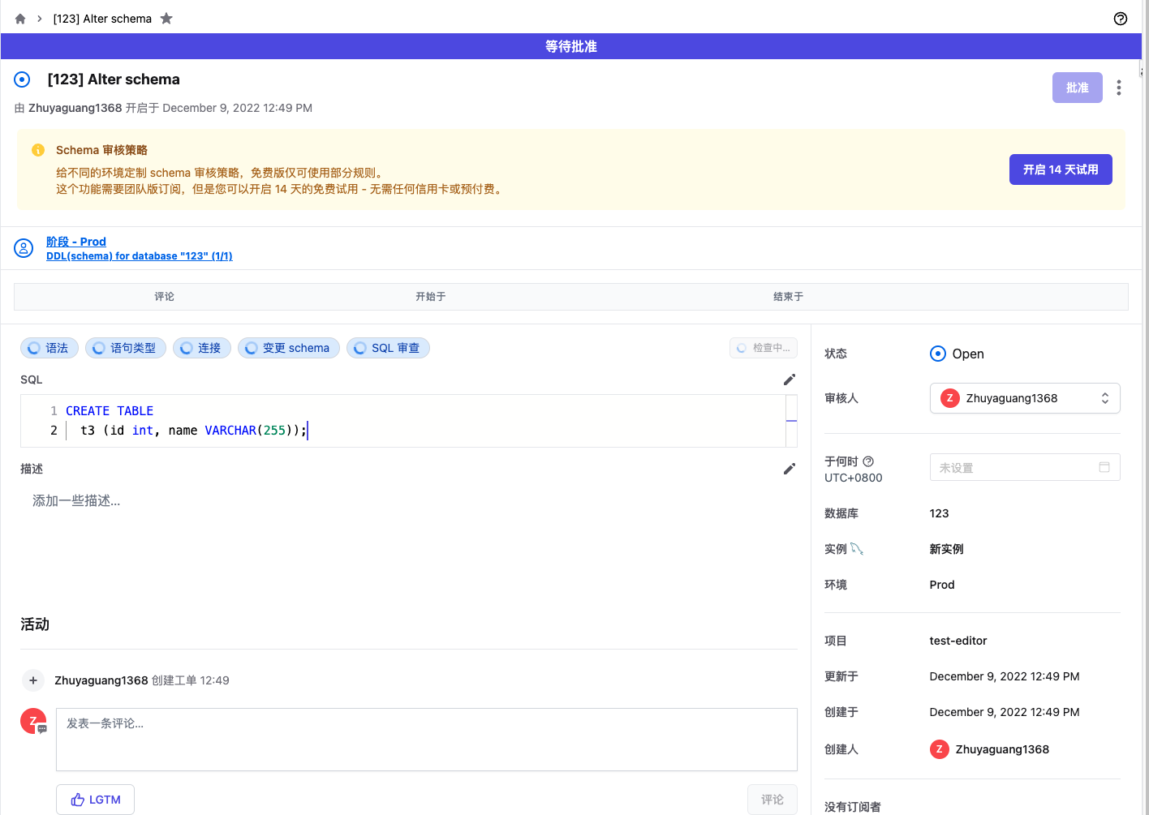This screenshot has height=815, width=1149.
Task: Open the three-dot more actions menu
Action: click(1118, 88)
